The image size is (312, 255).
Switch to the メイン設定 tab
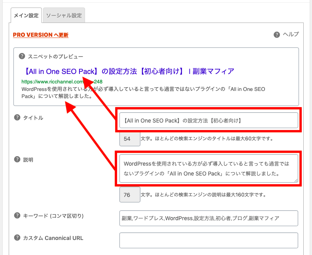click(26, 15)
